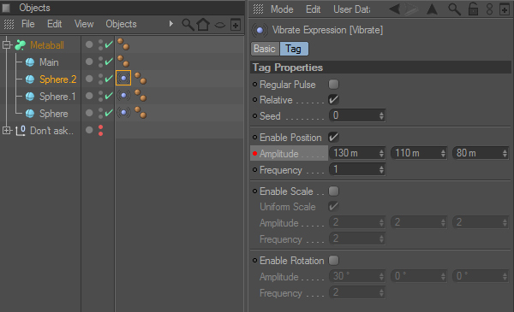Click the material tag on Sphere.2 row
Image resolution: width=514 pixels, height=312 pixels.
click(140, 78)
